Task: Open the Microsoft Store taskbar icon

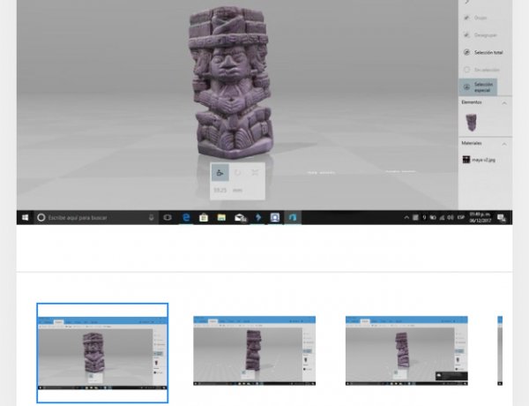Action: [x=204, y=217]
